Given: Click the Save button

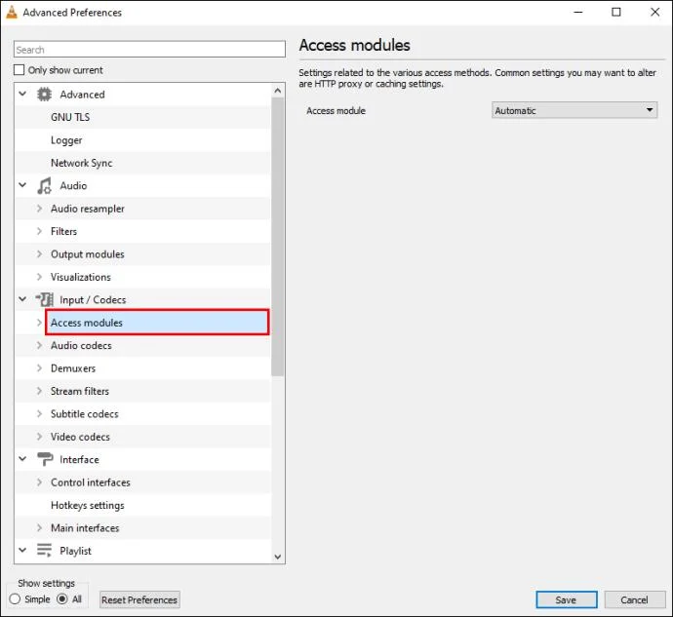Looking at the screenshot, I should point(566,599).
